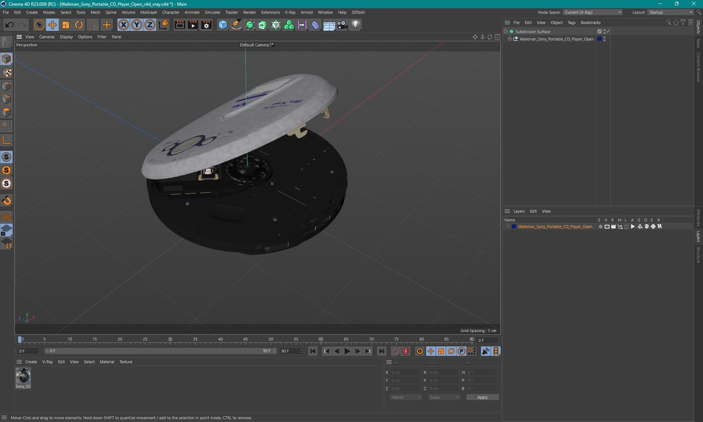
Task: Toggle Solo dot on Walkman layer
Action: click(600, 227)
